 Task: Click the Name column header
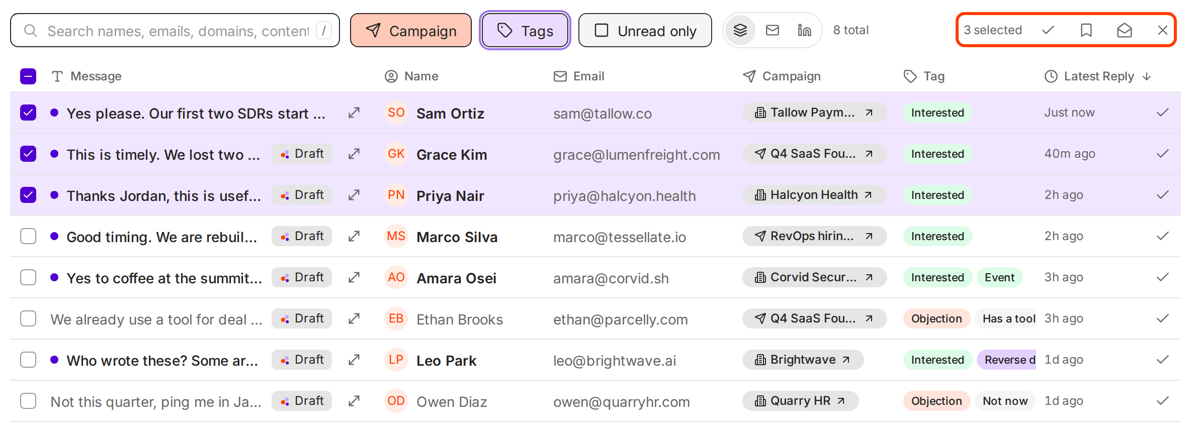point(411,76)
